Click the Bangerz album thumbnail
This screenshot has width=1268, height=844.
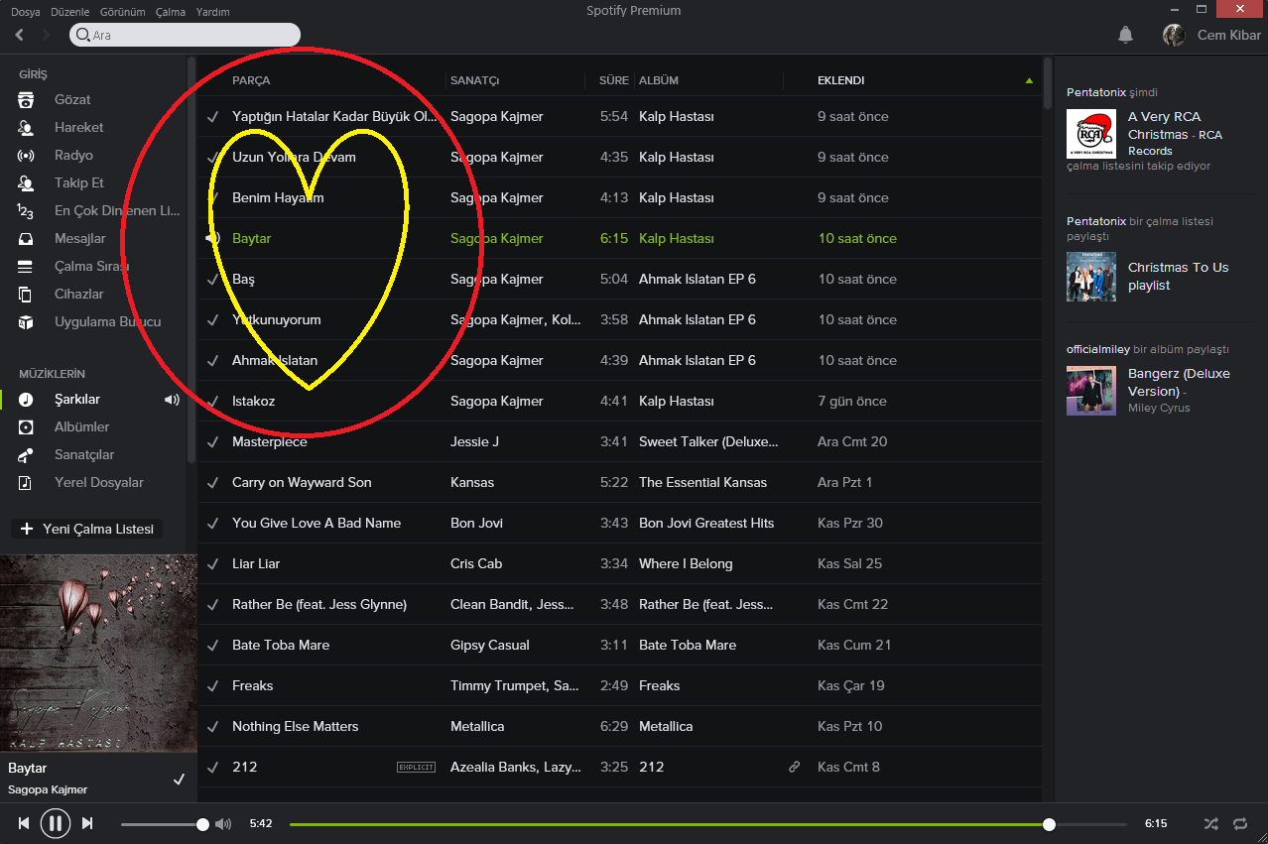(x=1091, y=391)
